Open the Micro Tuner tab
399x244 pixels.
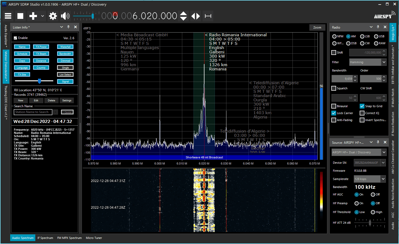(94, 238)
